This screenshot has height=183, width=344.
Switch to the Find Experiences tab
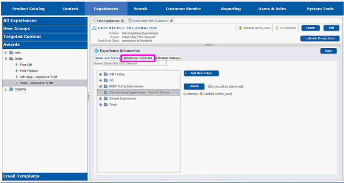[108, 21]
